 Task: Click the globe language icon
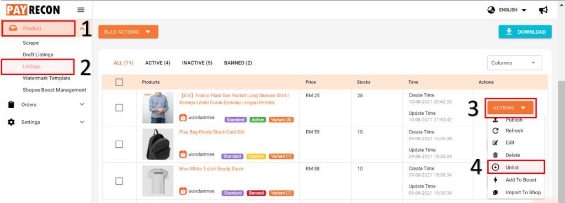[x=491, y=10]
